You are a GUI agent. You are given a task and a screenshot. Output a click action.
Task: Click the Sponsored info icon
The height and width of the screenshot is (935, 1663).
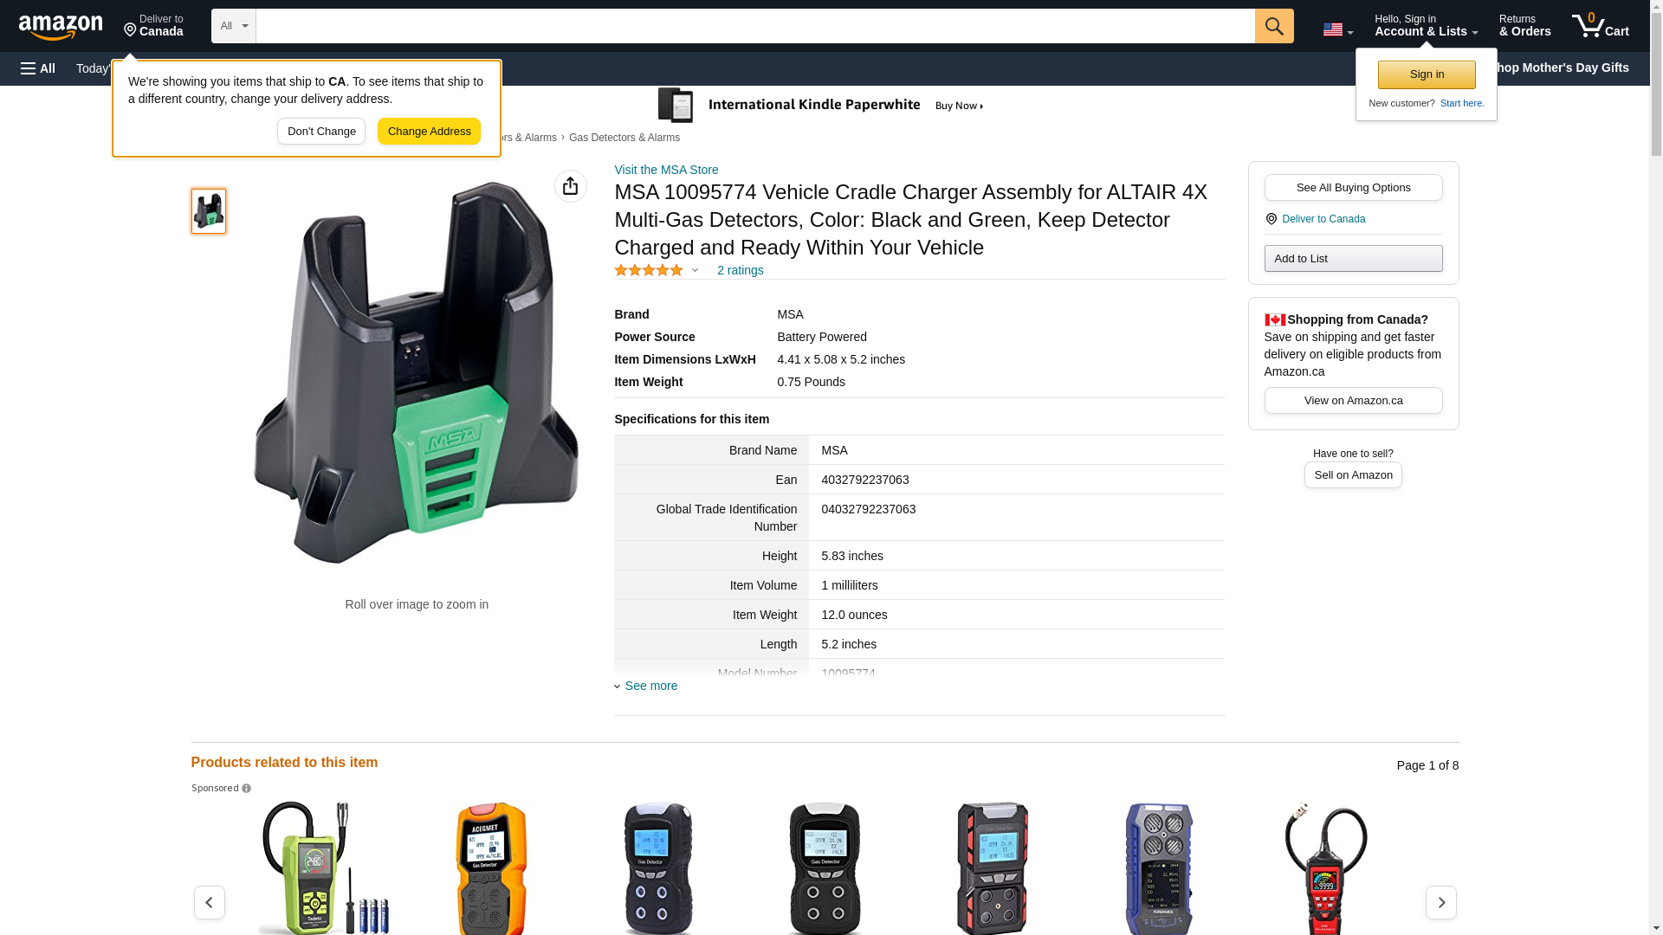[247, 789]
